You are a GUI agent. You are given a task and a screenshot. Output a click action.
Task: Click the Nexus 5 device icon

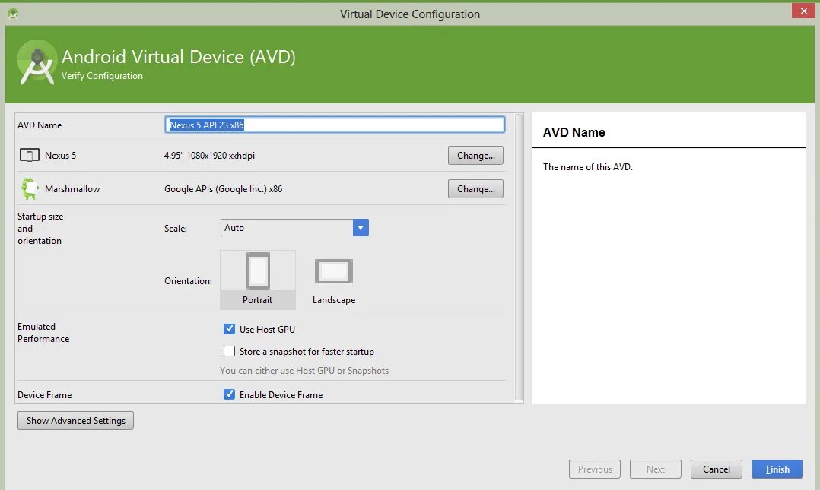(29, 155)
